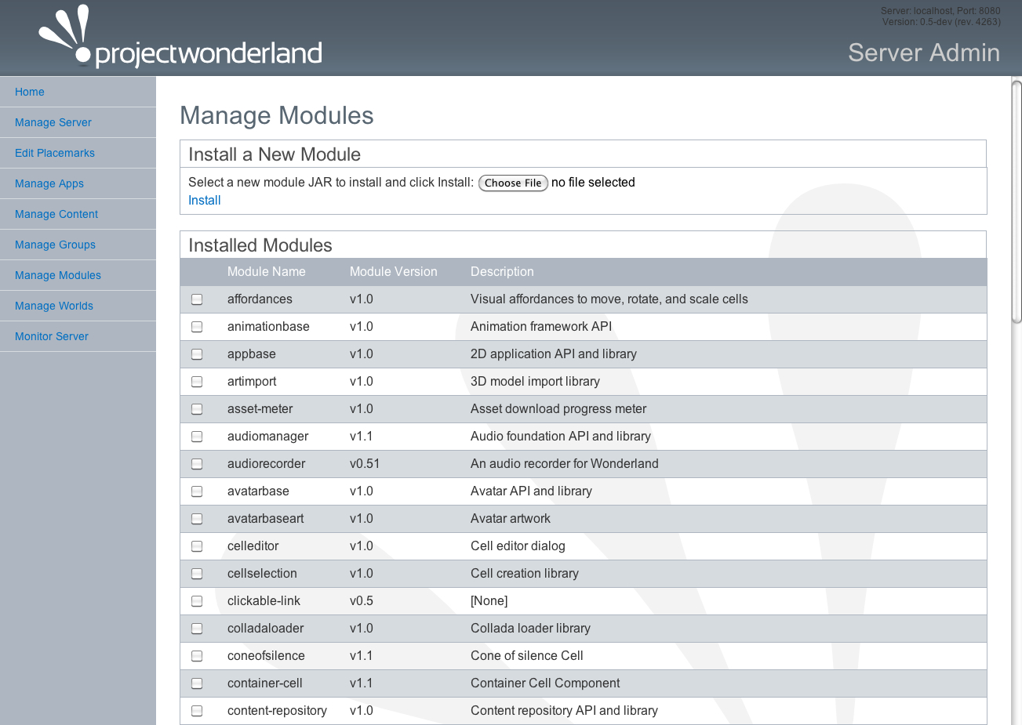Click the Project Wonderland logo
Image resolution: width=1022 pixels, height=725 pixels.
[x=180, y=38]
